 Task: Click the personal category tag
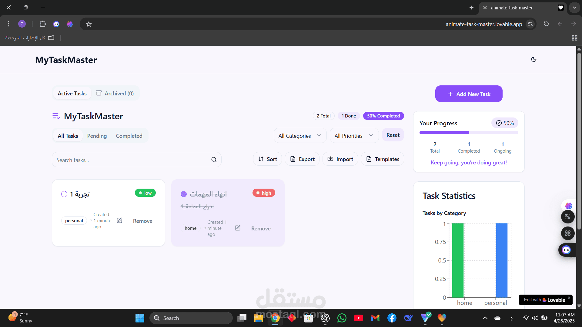click(x=74, y=221)
